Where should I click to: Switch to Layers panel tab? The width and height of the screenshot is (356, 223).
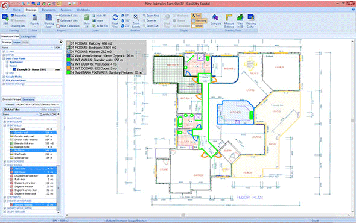click(16, 42)
